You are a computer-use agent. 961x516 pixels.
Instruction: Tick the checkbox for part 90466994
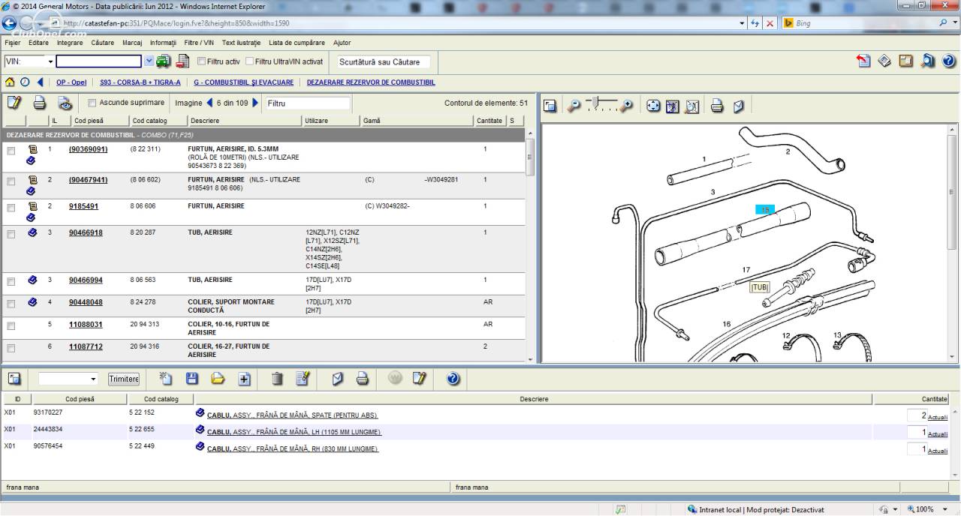tap(11, 282)
